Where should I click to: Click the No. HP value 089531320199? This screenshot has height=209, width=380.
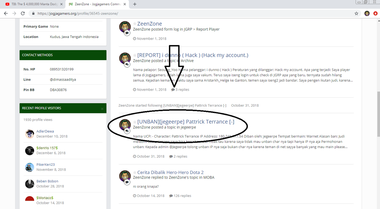click(x=62, y=69)
